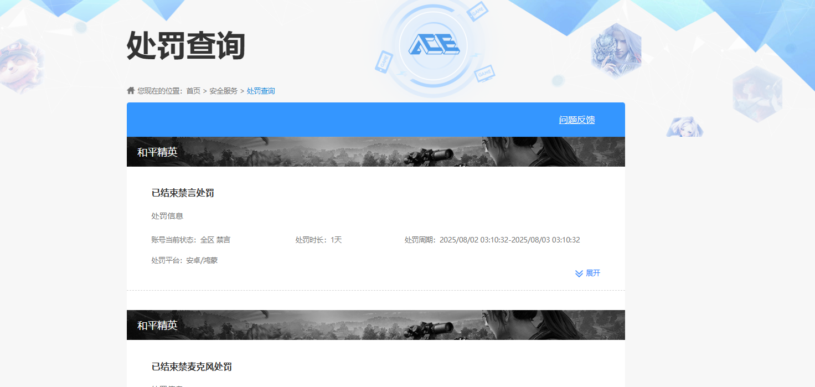Click the 已结束禁麦克风处罚 heading

[x=192, y=367]
